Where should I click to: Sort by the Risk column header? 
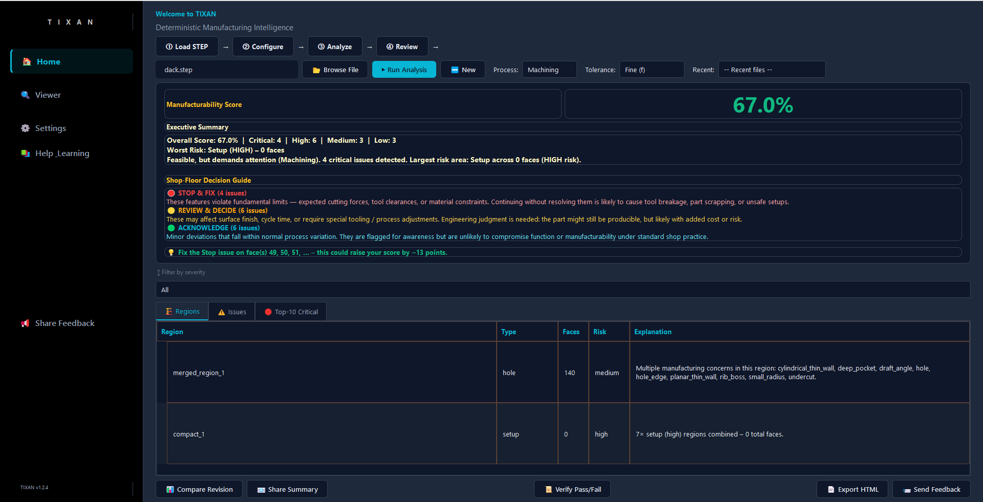coord(609,332)
